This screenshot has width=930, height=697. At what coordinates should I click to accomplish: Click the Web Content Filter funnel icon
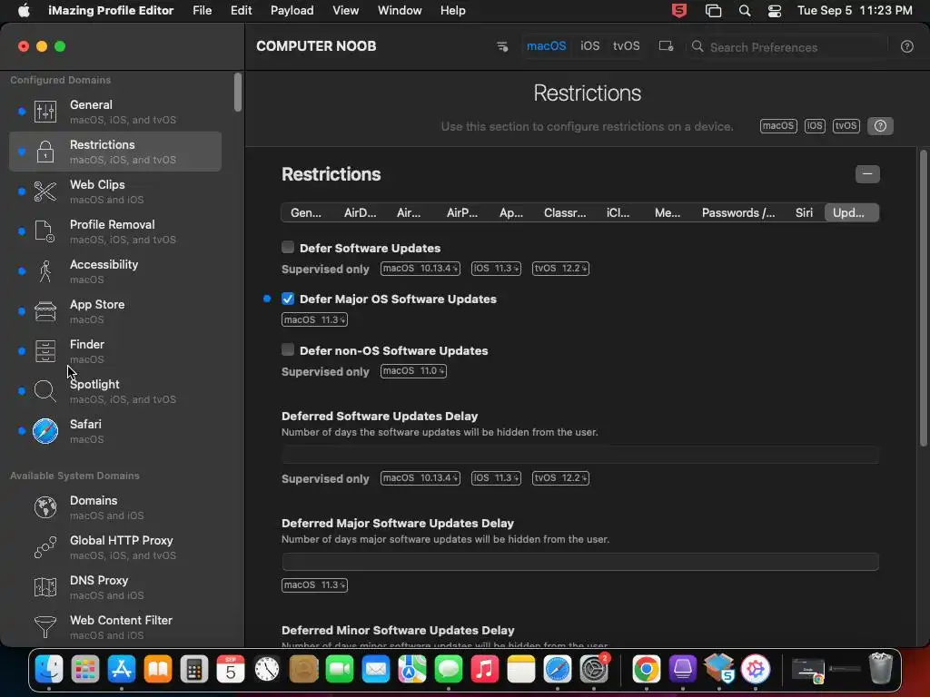point(45,627)
